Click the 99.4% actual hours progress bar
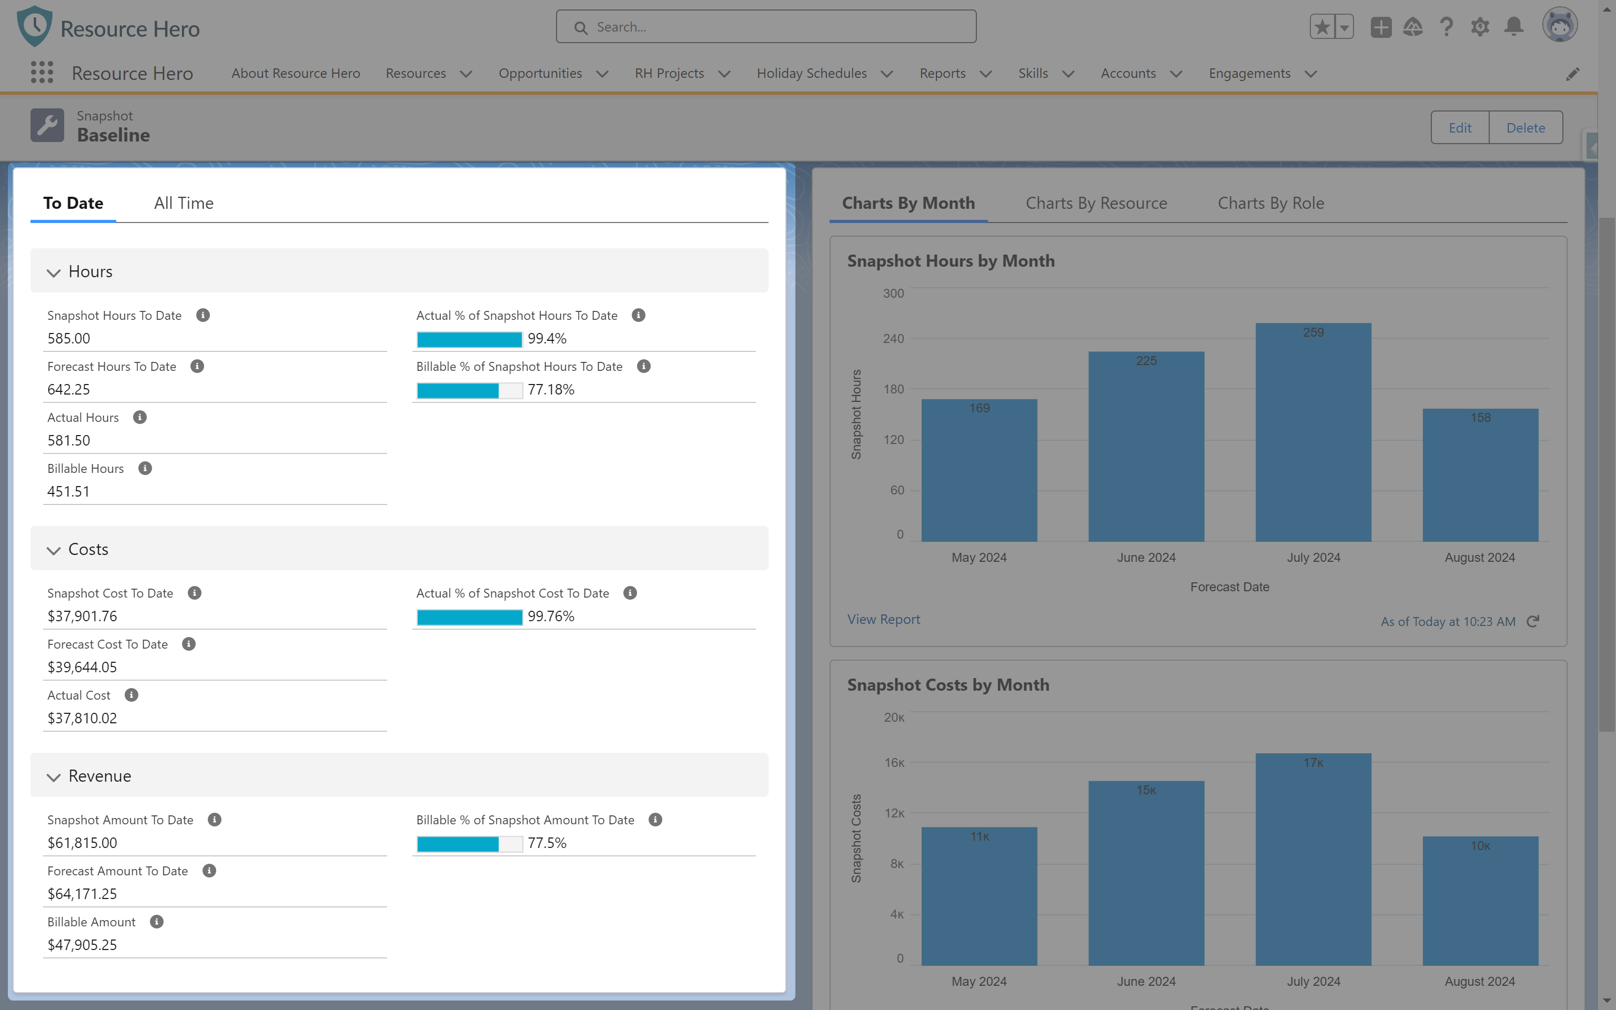 (x=469, y=339)
